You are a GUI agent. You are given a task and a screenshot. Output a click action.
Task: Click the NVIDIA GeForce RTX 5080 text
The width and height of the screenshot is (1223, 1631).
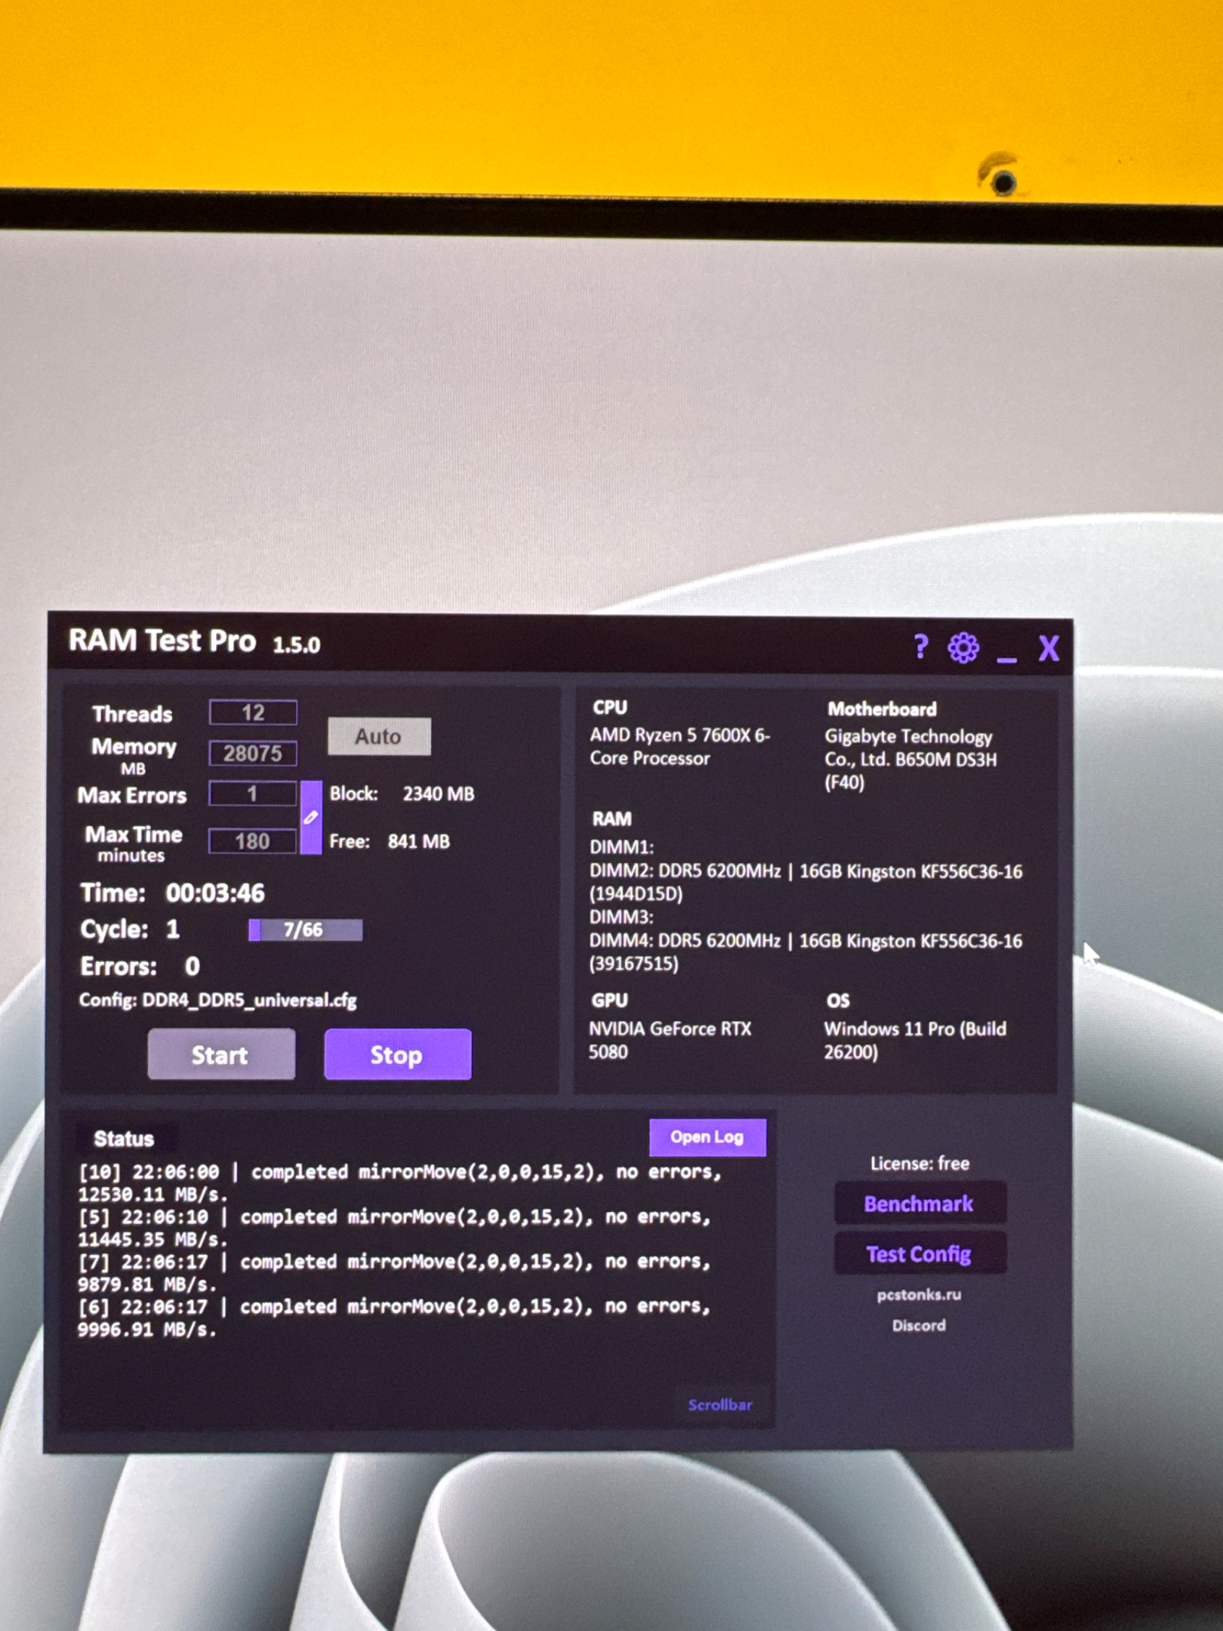click(x=670, y=1040)
